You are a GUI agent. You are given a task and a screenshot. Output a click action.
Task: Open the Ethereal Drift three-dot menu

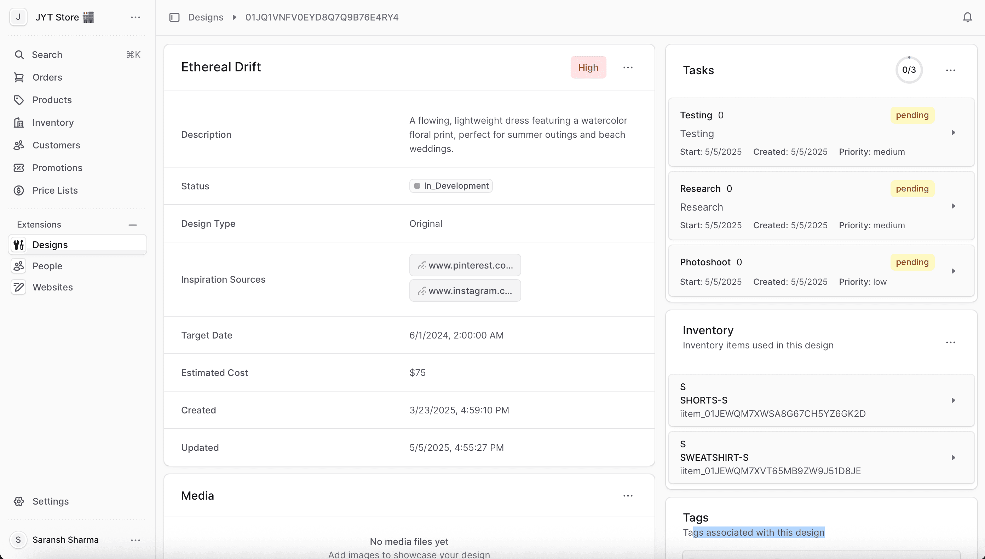628,67
